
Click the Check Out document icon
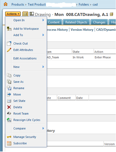pos(9,44)
